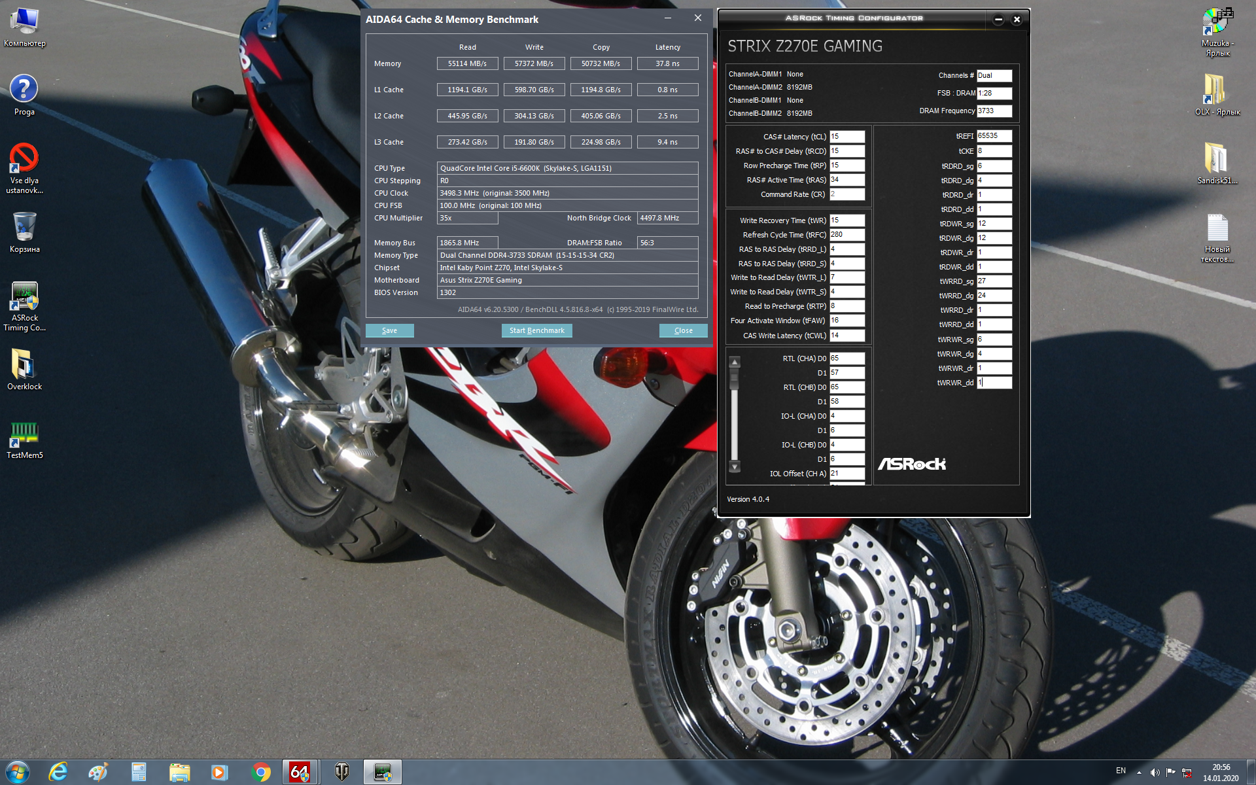1256x785 pixels.
Task: Click the Windows Start button
Action: tap(16, 772)
